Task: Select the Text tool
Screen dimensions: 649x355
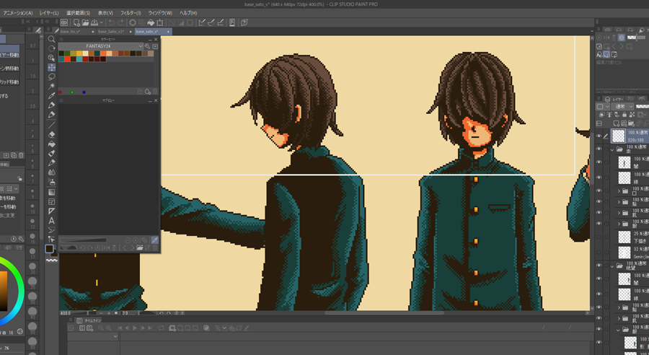Action: coord(51,221)
